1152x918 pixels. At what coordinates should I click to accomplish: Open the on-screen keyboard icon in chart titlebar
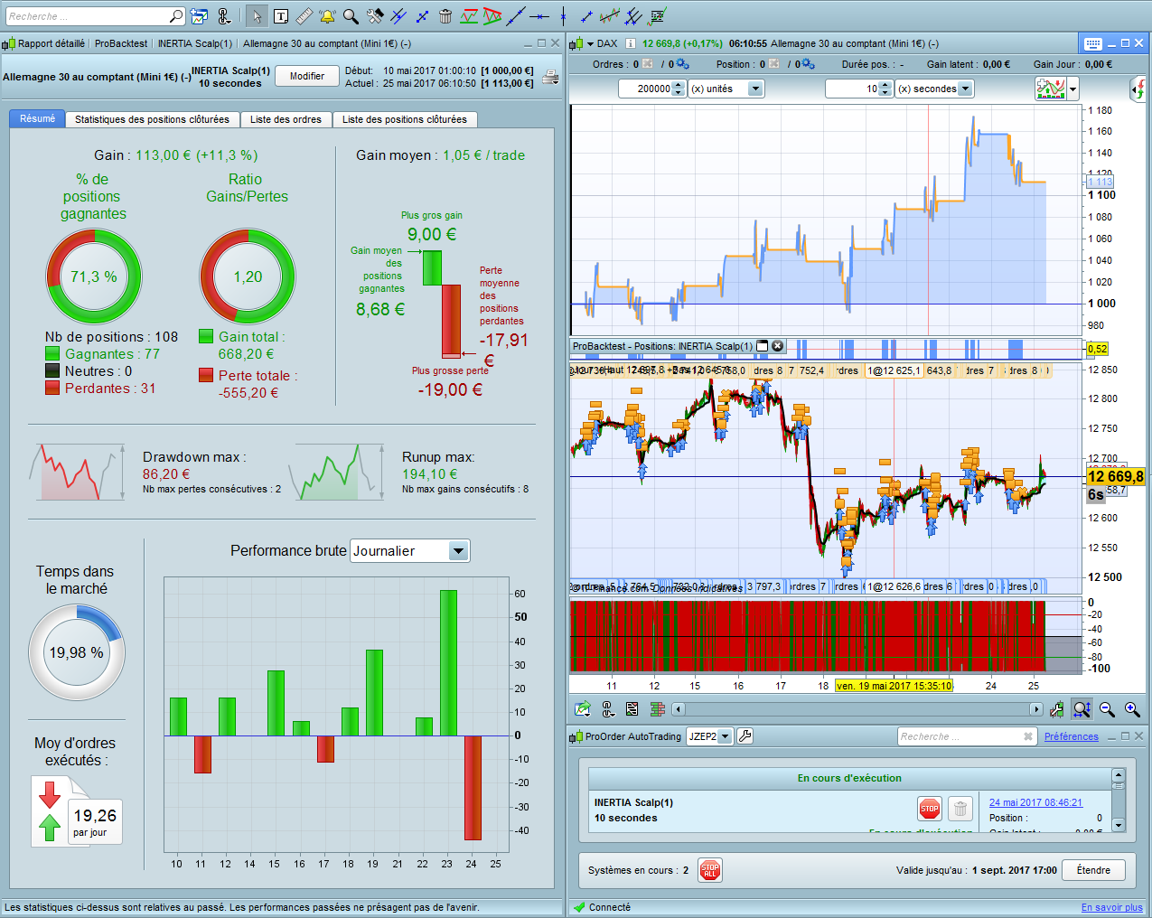pyautogui.click(x=1092, y=43)
